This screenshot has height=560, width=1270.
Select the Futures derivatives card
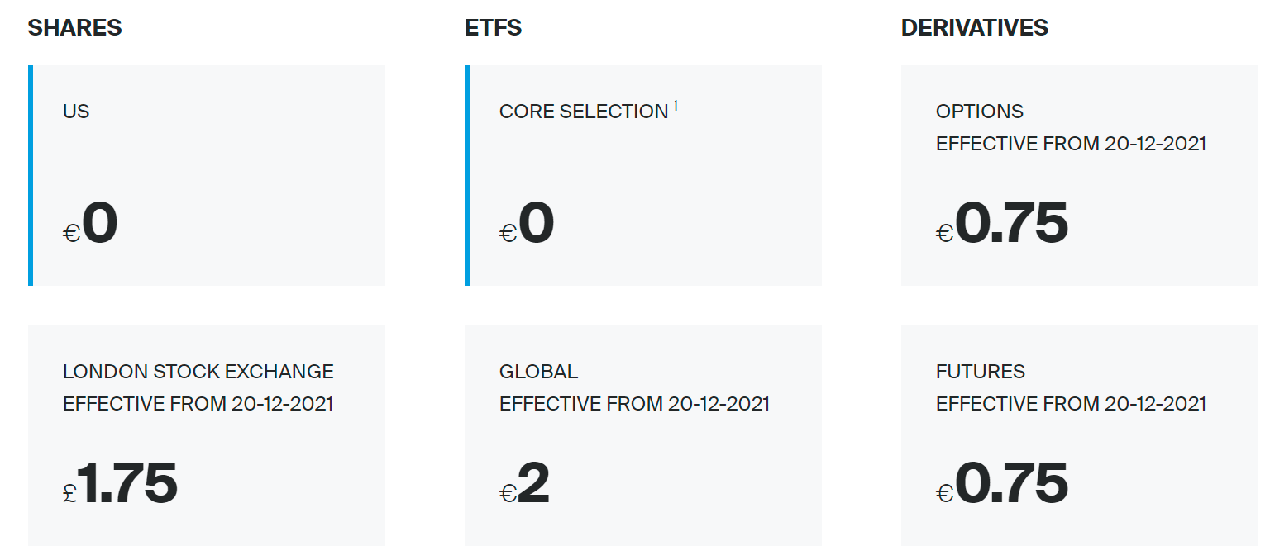point(1080,435)
